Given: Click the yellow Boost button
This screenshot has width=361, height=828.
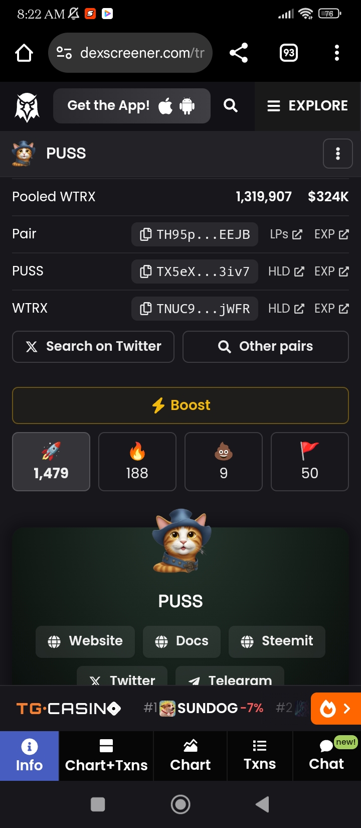Looking at the screenshot, I should coord(180,405).
